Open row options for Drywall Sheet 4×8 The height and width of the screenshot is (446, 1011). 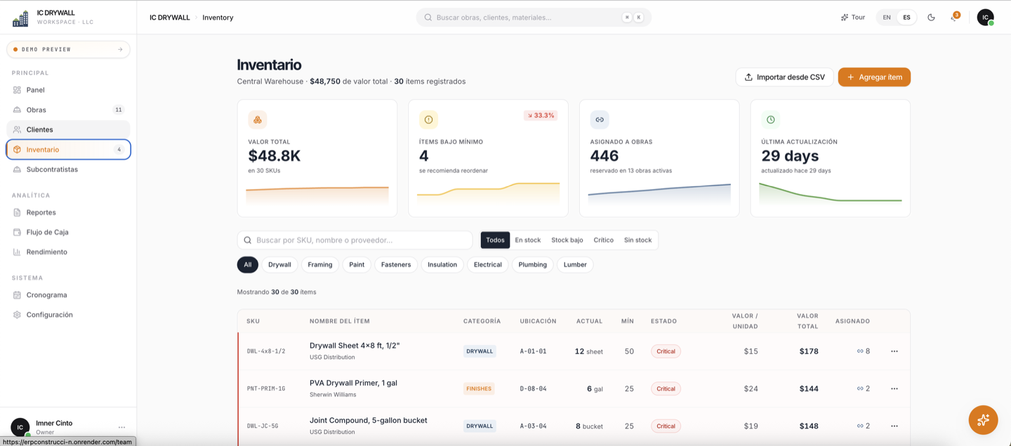[894, 351]
